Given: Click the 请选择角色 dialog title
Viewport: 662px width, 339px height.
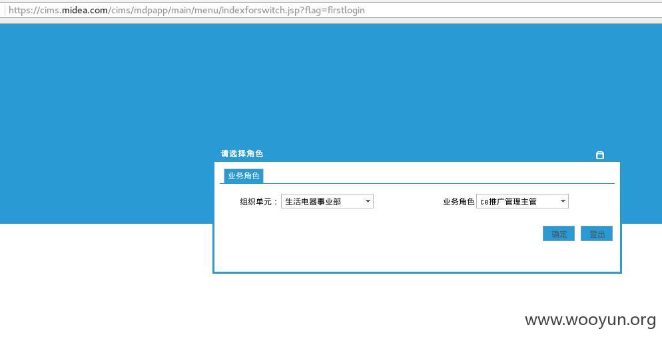Looking at the screenshot, I should (242, 154).
